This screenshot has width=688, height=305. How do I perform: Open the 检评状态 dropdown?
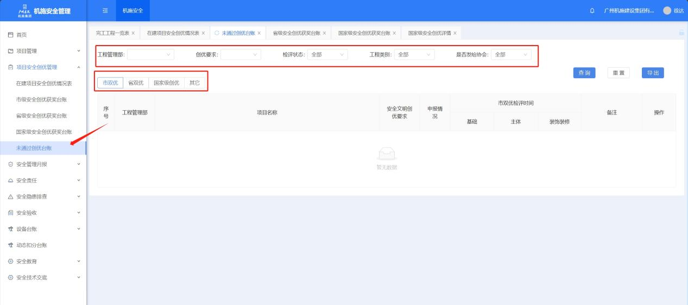327,54
